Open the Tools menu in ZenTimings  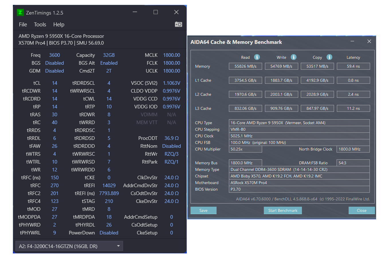40,25
